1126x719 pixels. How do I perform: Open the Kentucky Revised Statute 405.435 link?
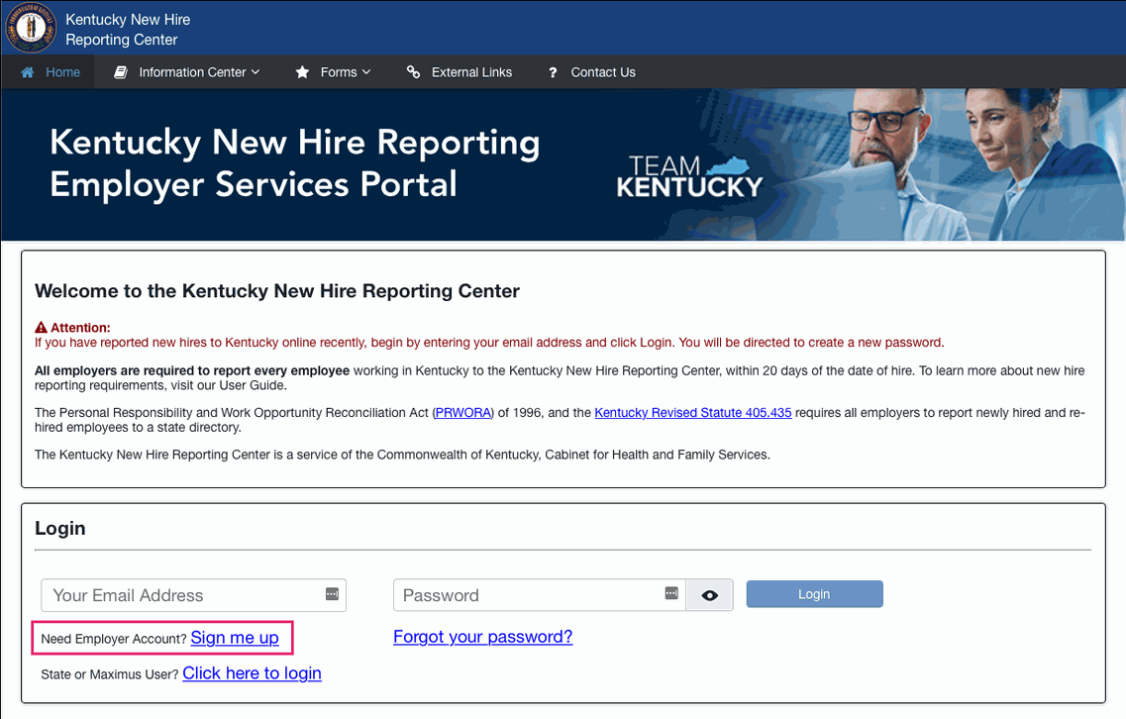pos(693,413)
